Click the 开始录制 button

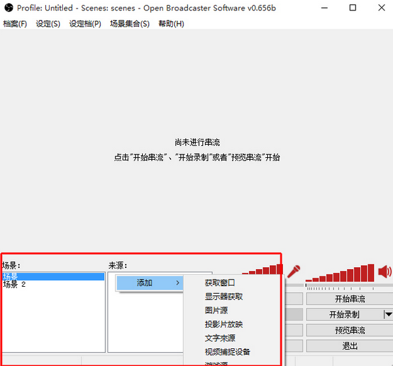point(345,315)
